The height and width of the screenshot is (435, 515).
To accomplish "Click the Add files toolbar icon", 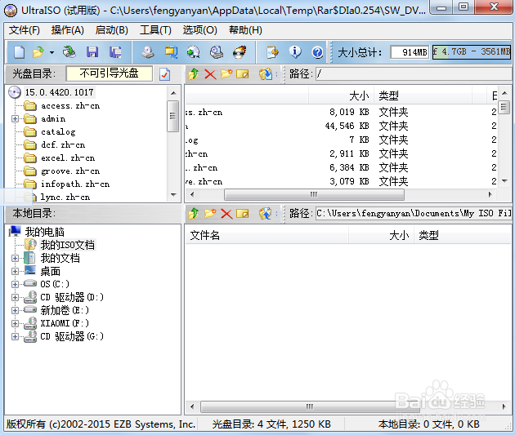I will tap(272, 52).
